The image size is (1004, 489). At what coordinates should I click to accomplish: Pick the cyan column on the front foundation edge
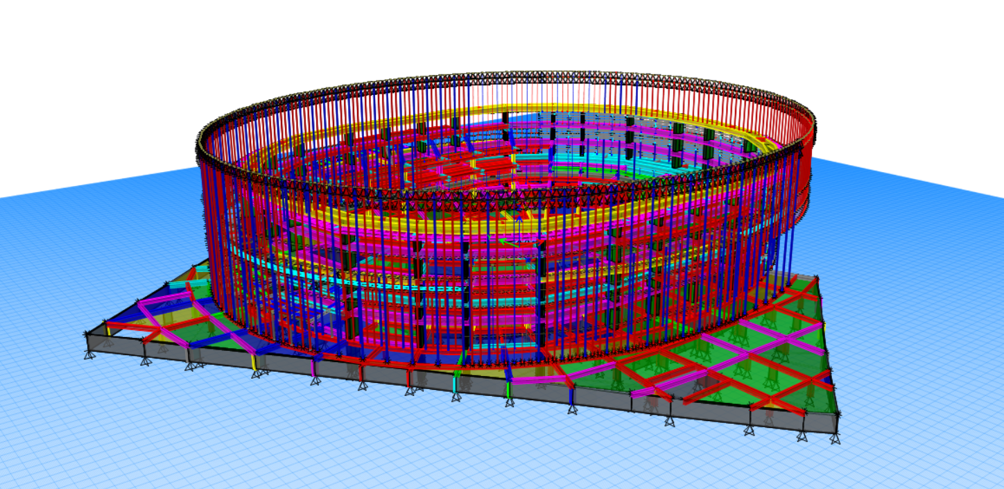pos(456,384)
